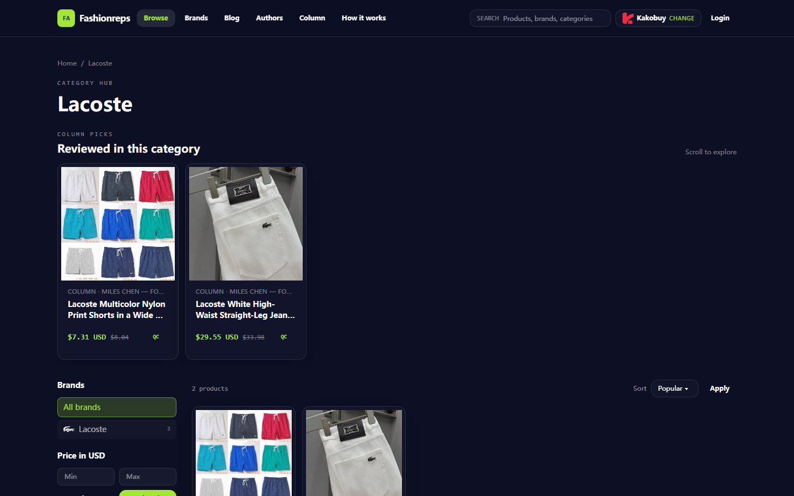Click QC badge on White High-Waist Jeans card
Screen dimensions: 794x496
pos(284,337)
